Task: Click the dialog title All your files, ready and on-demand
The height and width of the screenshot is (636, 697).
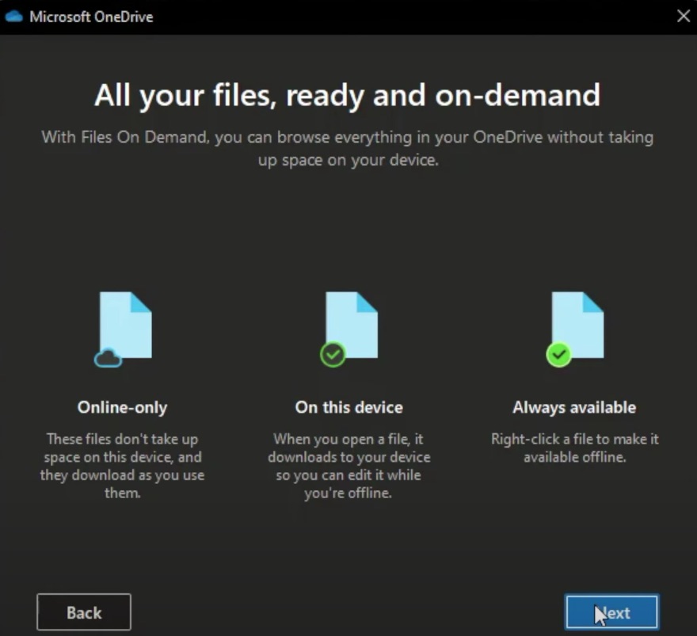Action: point(348,95)
